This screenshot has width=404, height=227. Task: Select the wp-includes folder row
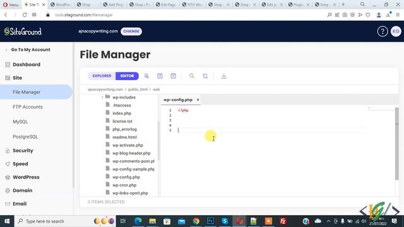click(124, 97)
